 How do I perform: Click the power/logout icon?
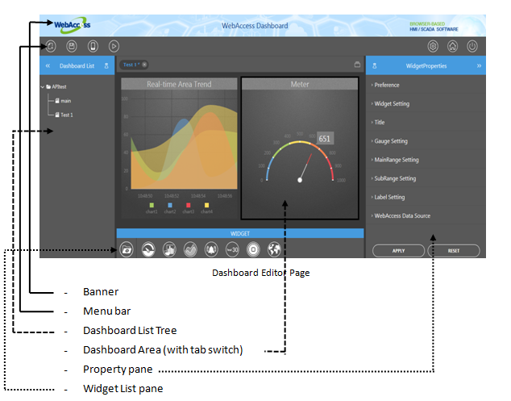coord(472,46)
